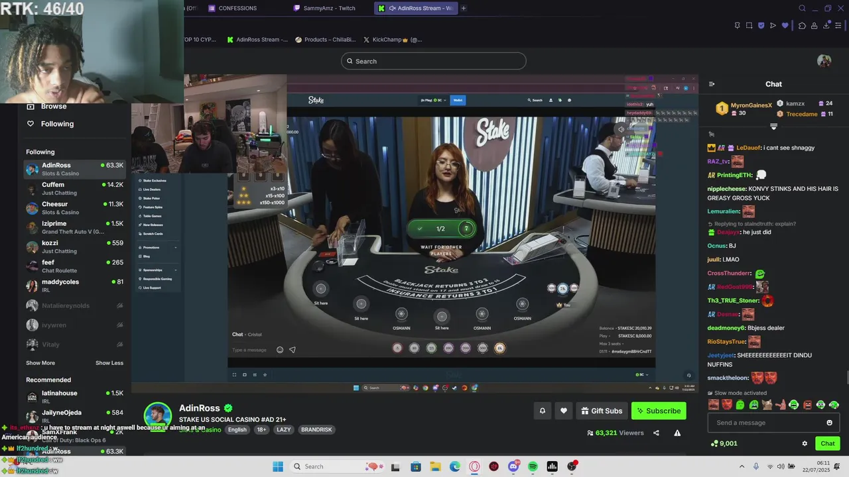The height and width of the screenshot is (477, 849).
Task: Click the English stream tag
Action: [237, 429]
